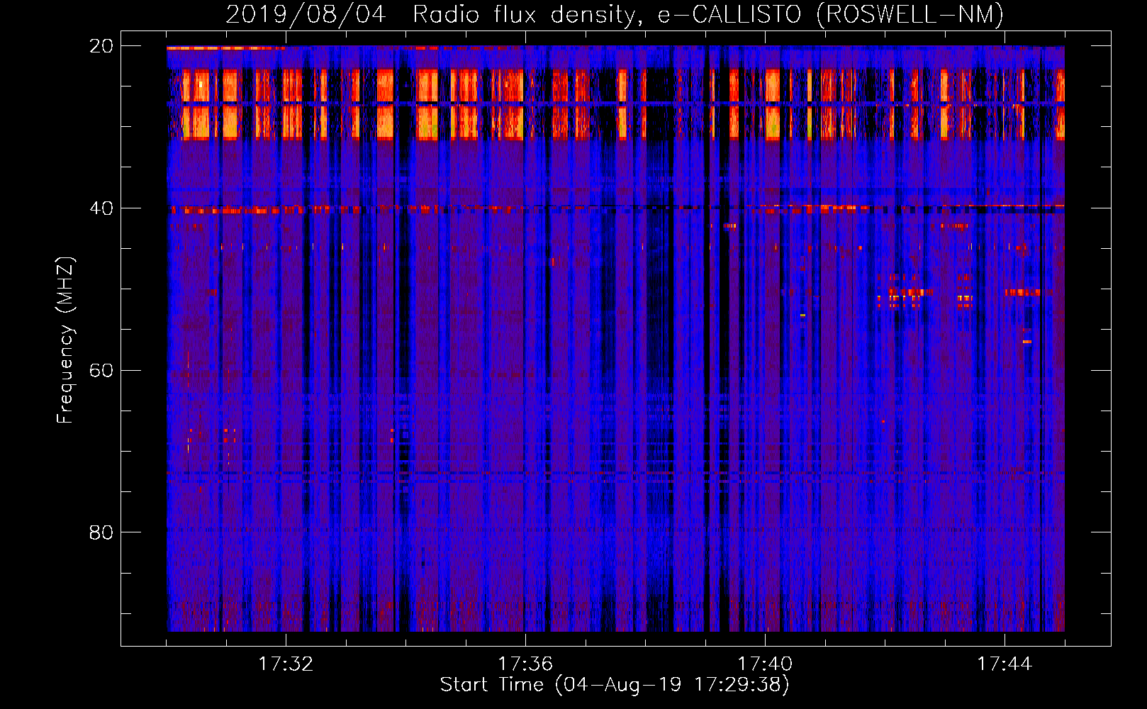This screenshot has height=709, width=1147.
Task: Click the frequency tick label "40"
Action: [101, 208]
